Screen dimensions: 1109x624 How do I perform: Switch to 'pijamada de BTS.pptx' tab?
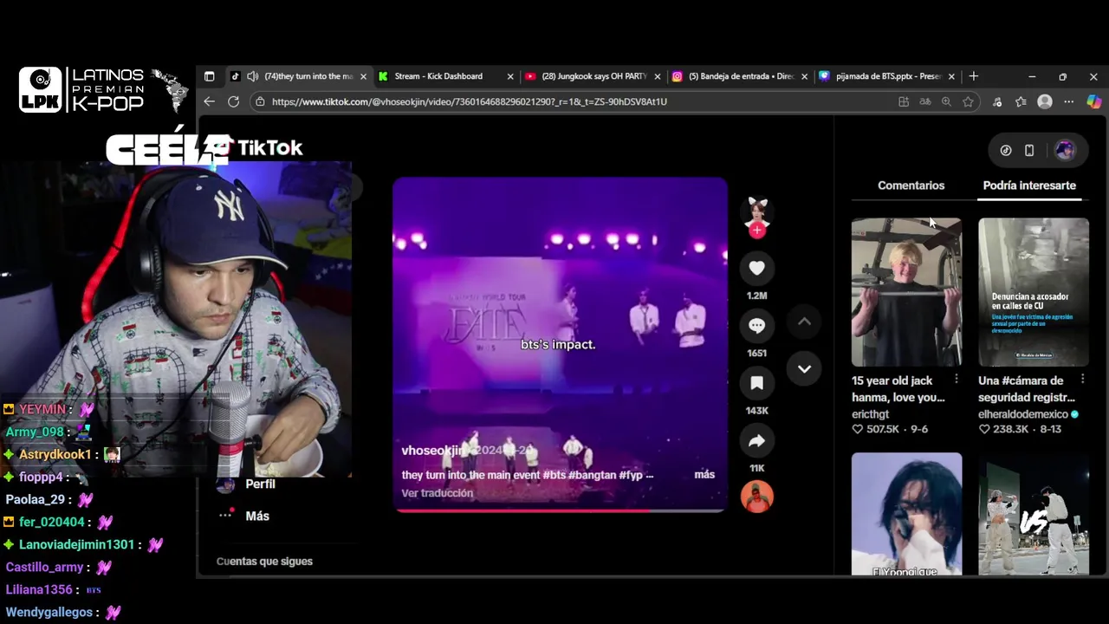(888, 76)
